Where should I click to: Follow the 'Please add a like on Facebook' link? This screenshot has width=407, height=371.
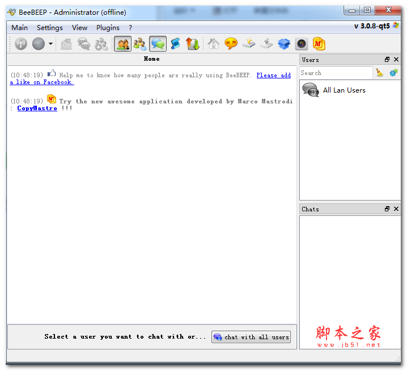(x=273, y=75)
